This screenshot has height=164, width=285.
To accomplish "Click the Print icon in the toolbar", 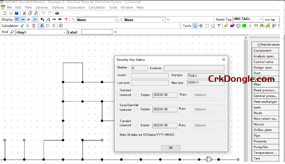I will coord(57,13).
